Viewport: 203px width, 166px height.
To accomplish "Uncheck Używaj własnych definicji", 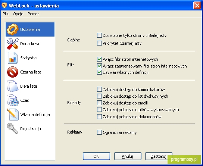I will [99, 72].
